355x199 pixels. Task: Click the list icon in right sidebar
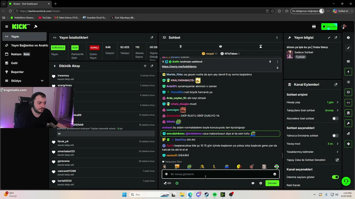348,82
